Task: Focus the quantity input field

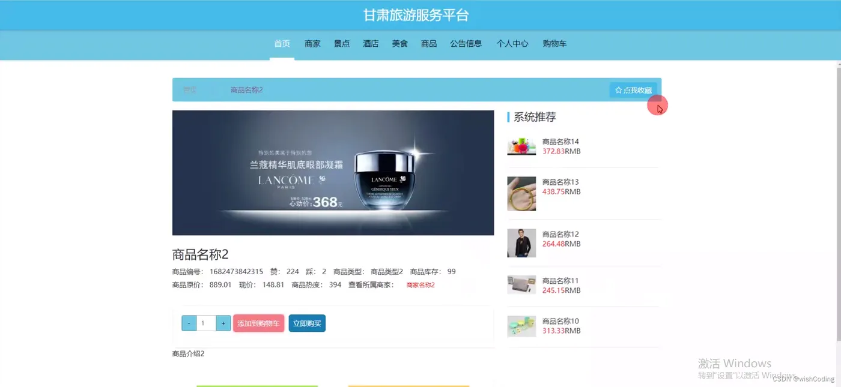Action: click(206, 323)
